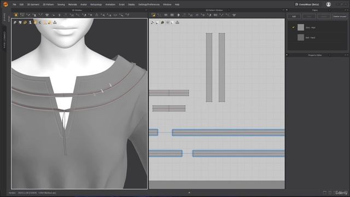Image resolution: width=350 pixels, height=197 pixels.
Task: Click the C-shaped icon in 3D viewport toolbar
Action: coord(40,22)
